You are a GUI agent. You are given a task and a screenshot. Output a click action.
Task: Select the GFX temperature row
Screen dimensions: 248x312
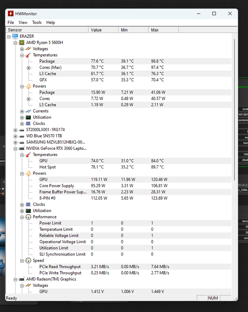click(x=135, y=80)
